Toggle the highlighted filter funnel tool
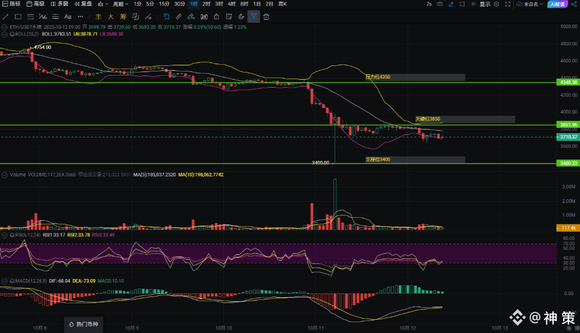The height and width of the screenshot is (333, 580). (254, 17)
